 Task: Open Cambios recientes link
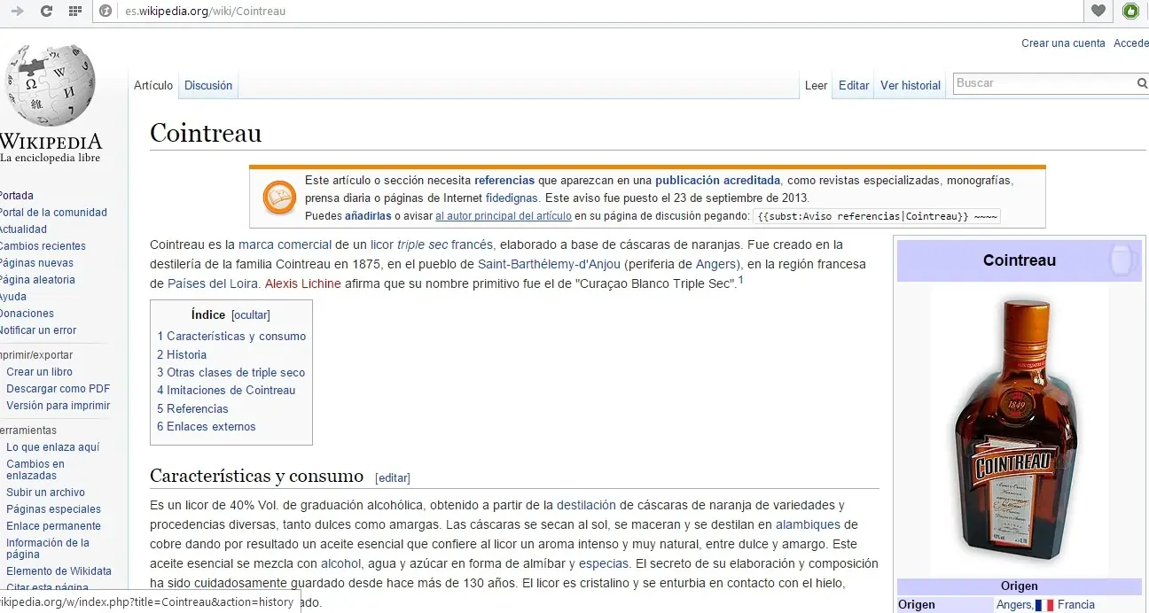43,246
